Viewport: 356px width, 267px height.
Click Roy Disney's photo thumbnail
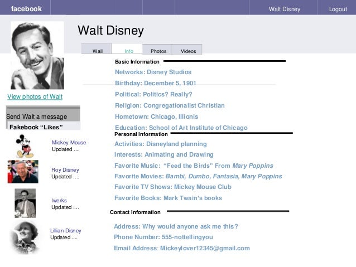pos(23,172)
